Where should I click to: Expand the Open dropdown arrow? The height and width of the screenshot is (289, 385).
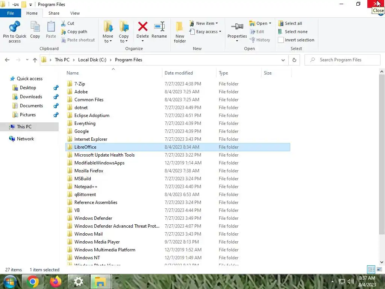[270, 23]
